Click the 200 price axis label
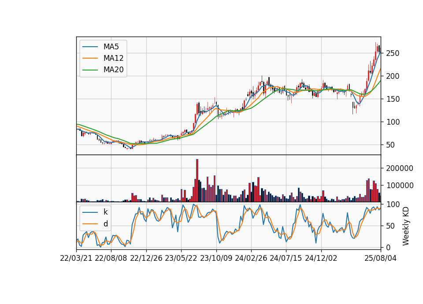The height and width of the screenshot is (304, 423). pos(393,76)
